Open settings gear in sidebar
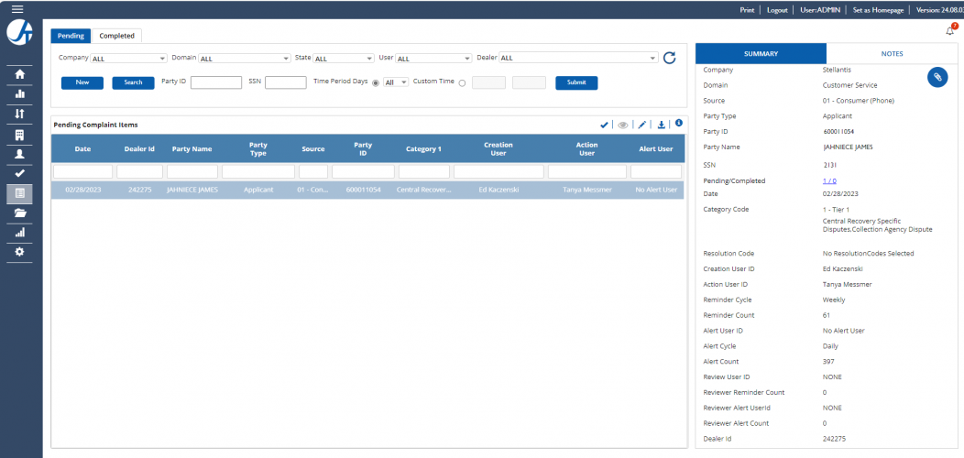Viewport: 964px width, 458px height. click(19, 252)
